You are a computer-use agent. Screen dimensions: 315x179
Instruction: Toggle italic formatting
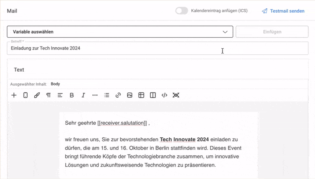(x=83, y=95)
